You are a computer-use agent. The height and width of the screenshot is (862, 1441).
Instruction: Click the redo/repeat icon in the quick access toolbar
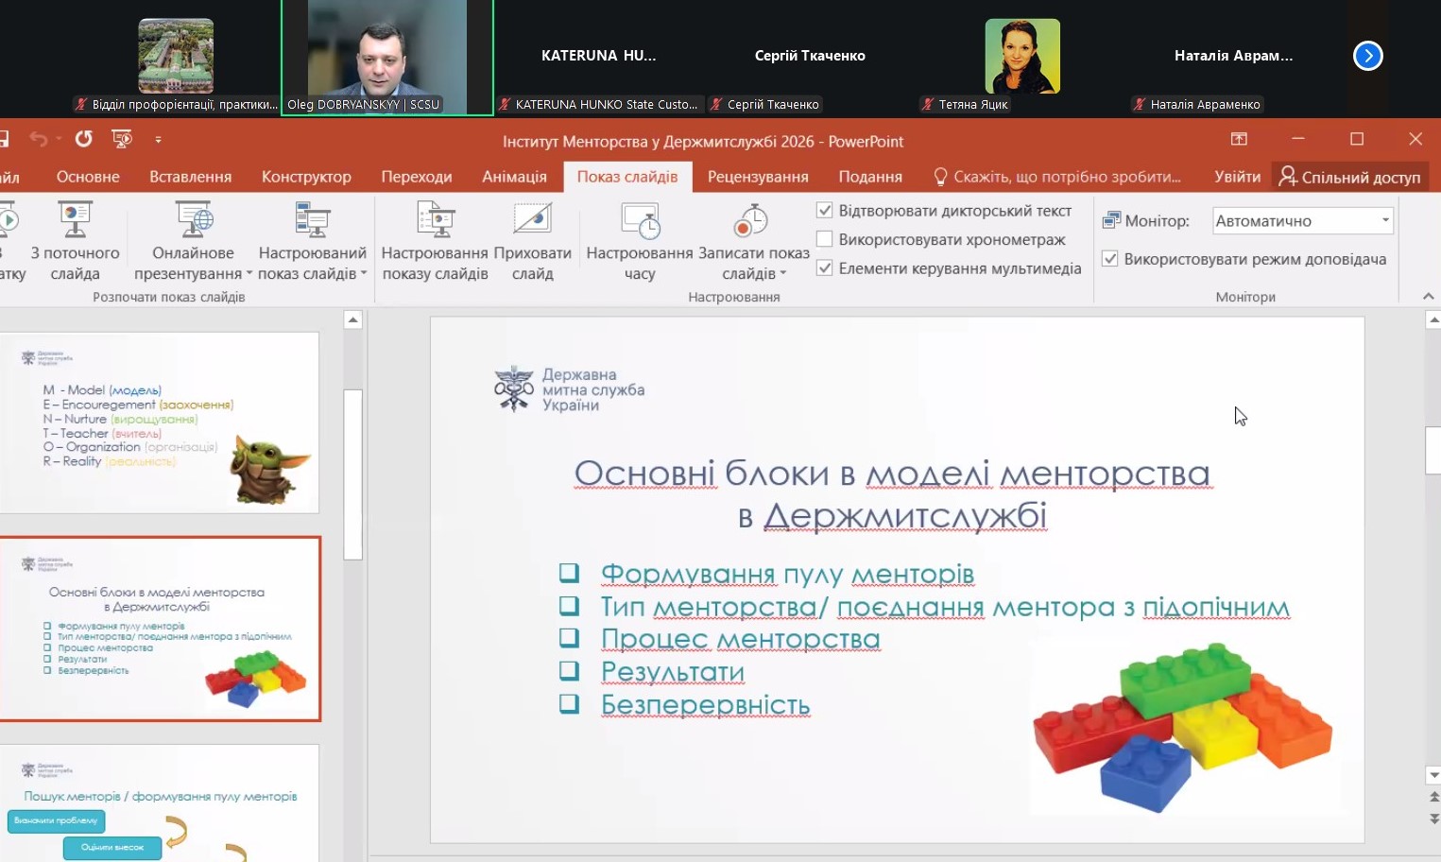click(x=84, y=139)
